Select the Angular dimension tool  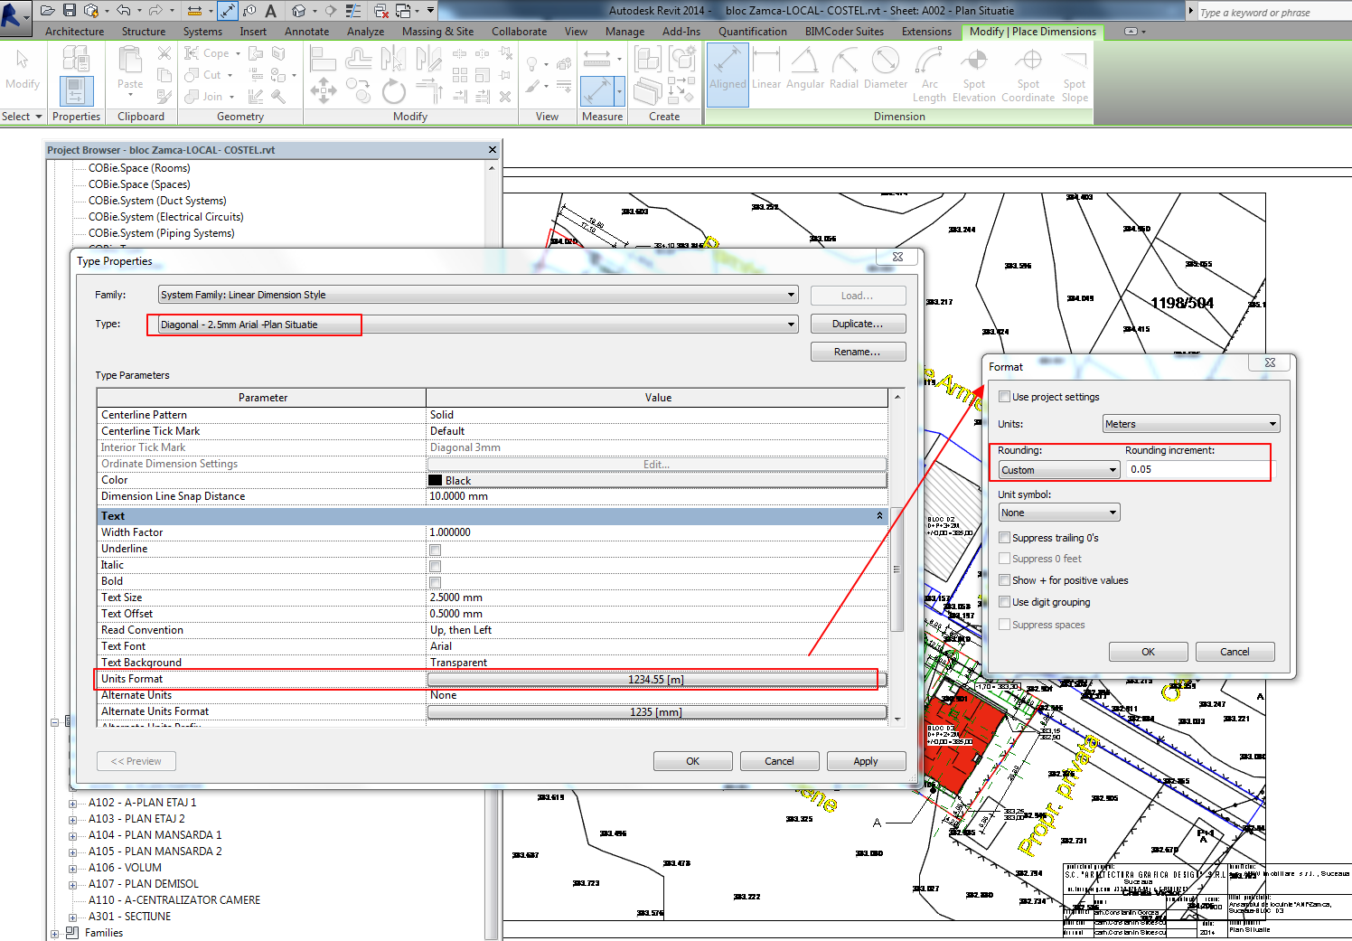point(804,71)
